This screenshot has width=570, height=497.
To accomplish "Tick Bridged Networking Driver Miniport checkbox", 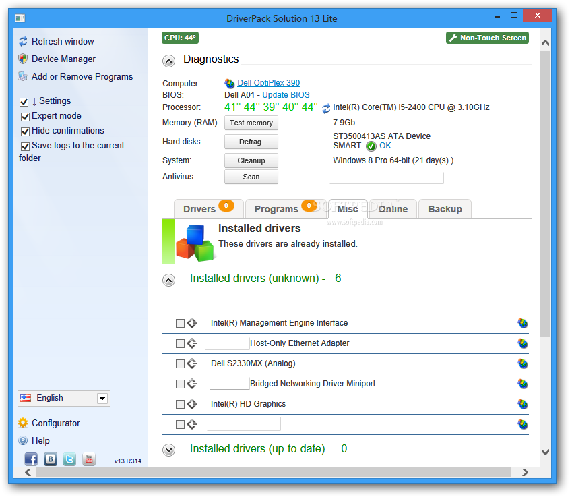I will click(180, 384).
